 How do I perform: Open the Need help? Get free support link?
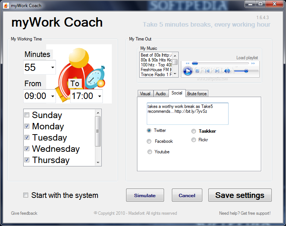pos(245,213)
